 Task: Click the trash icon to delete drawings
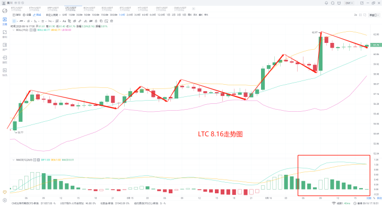(111, 21)
